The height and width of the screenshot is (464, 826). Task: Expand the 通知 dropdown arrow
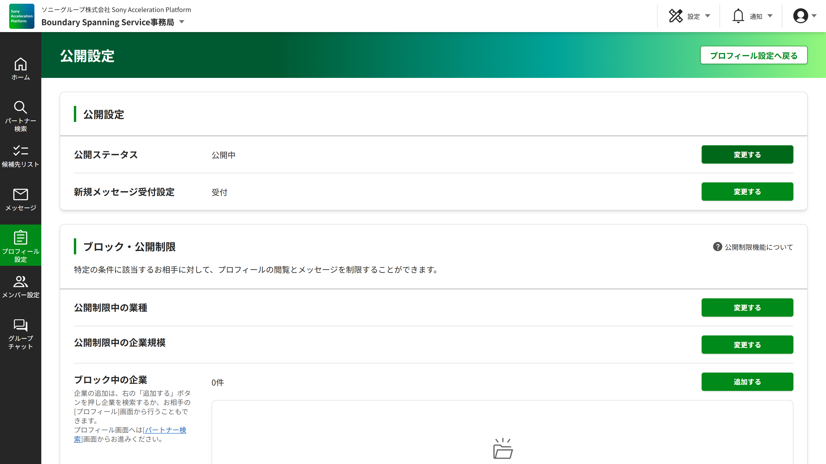(770, 16)
